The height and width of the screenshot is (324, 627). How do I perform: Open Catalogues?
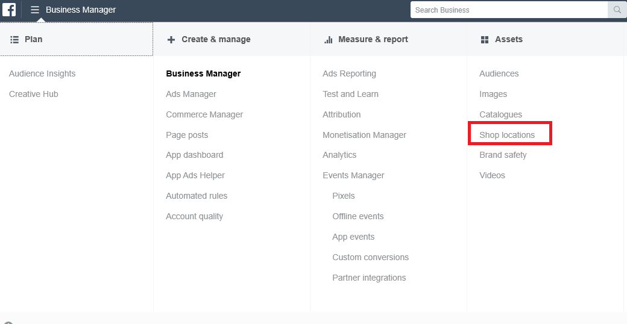(x=500, y=114)
